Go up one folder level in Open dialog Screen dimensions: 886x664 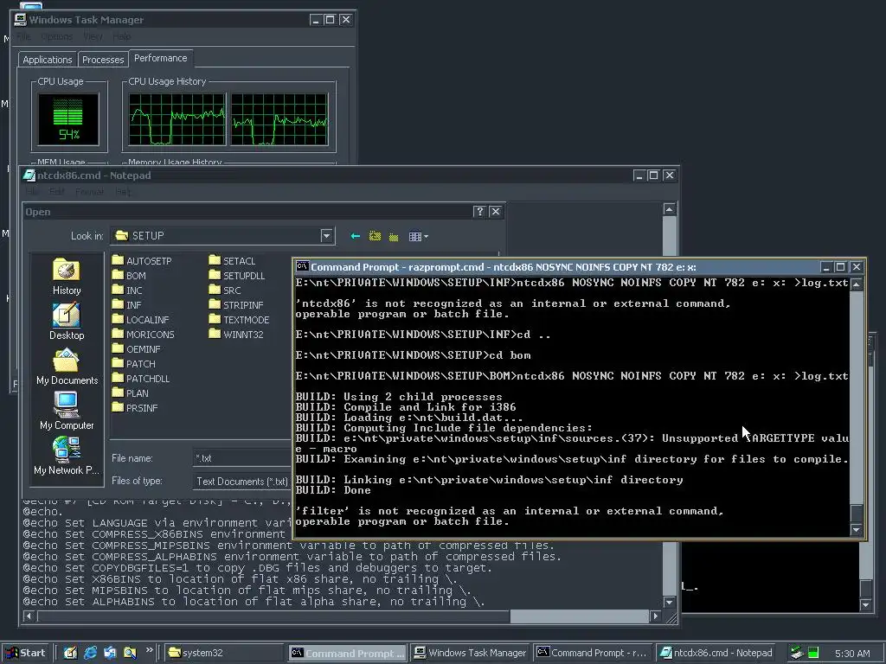pyautogui.click(x=375, y=236)
